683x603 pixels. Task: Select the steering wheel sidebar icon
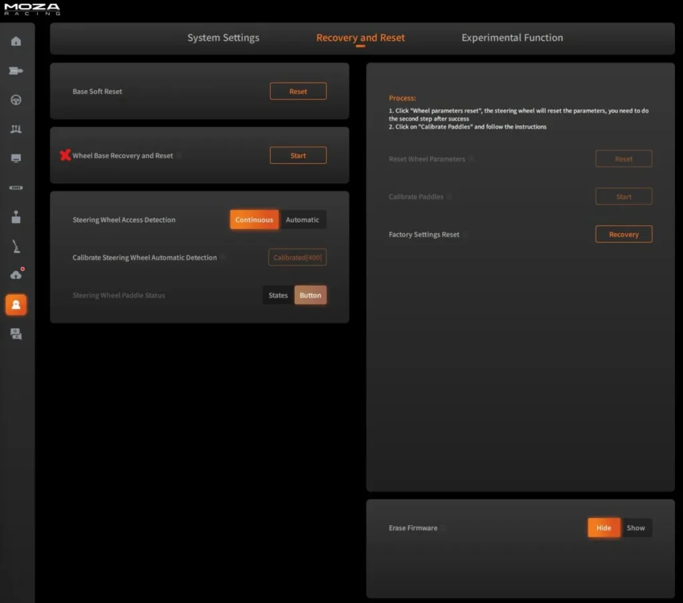point(16,100)
